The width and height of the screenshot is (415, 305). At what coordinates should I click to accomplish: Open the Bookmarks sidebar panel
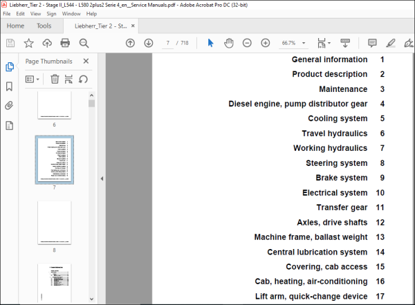pos(9,86)
